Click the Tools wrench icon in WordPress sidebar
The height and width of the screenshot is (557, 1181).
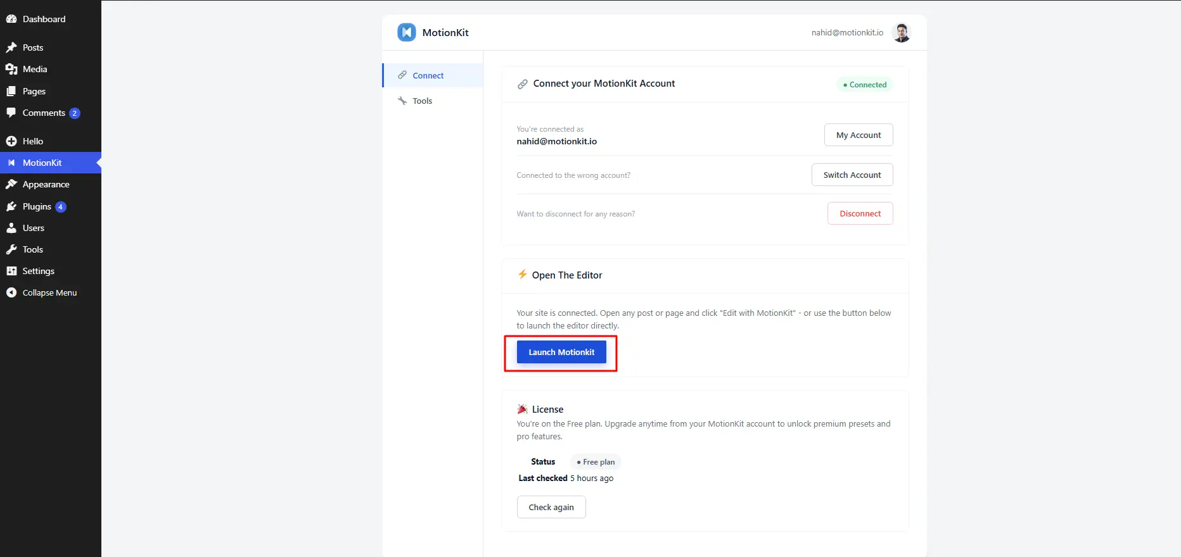[11, 249]
